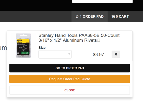The width and height of the screenshot is (143, 102).
Task: Remove the rivets item with the X icon
Action: tap(116, 54)
